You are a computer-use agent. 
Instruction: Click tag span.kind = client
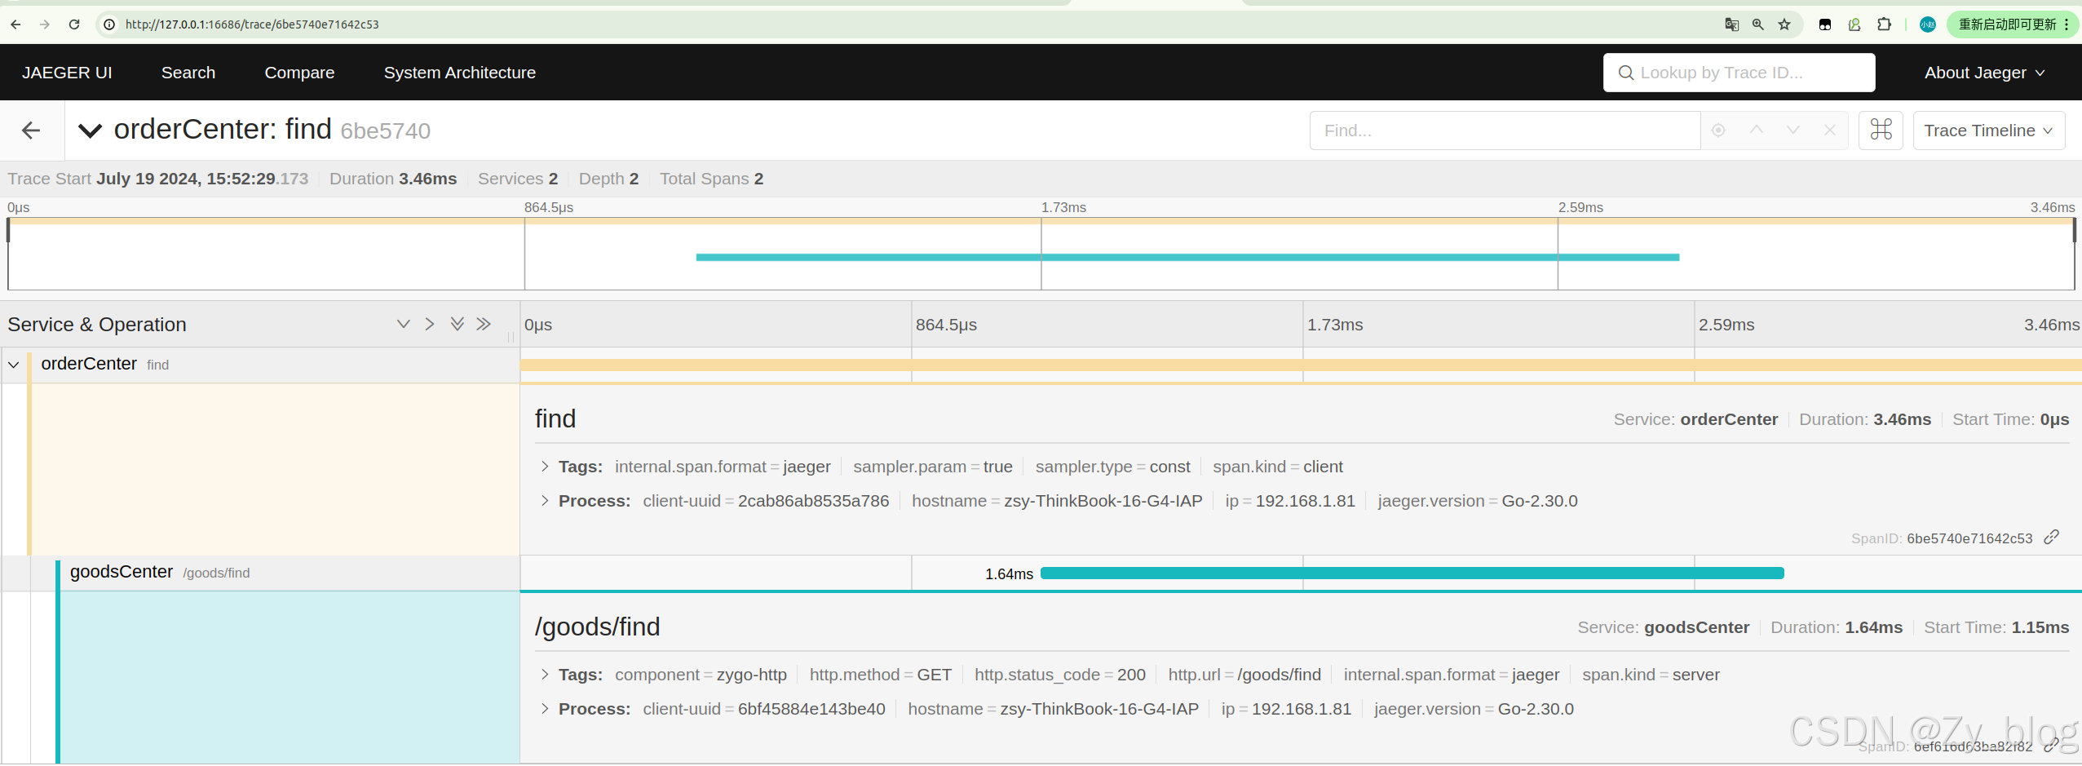[x=1278, y=467]
